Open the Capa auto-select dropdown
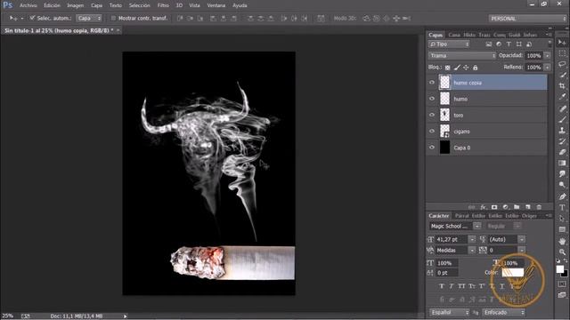The width and height of the screenshot is (570, 320). point(89,18)
